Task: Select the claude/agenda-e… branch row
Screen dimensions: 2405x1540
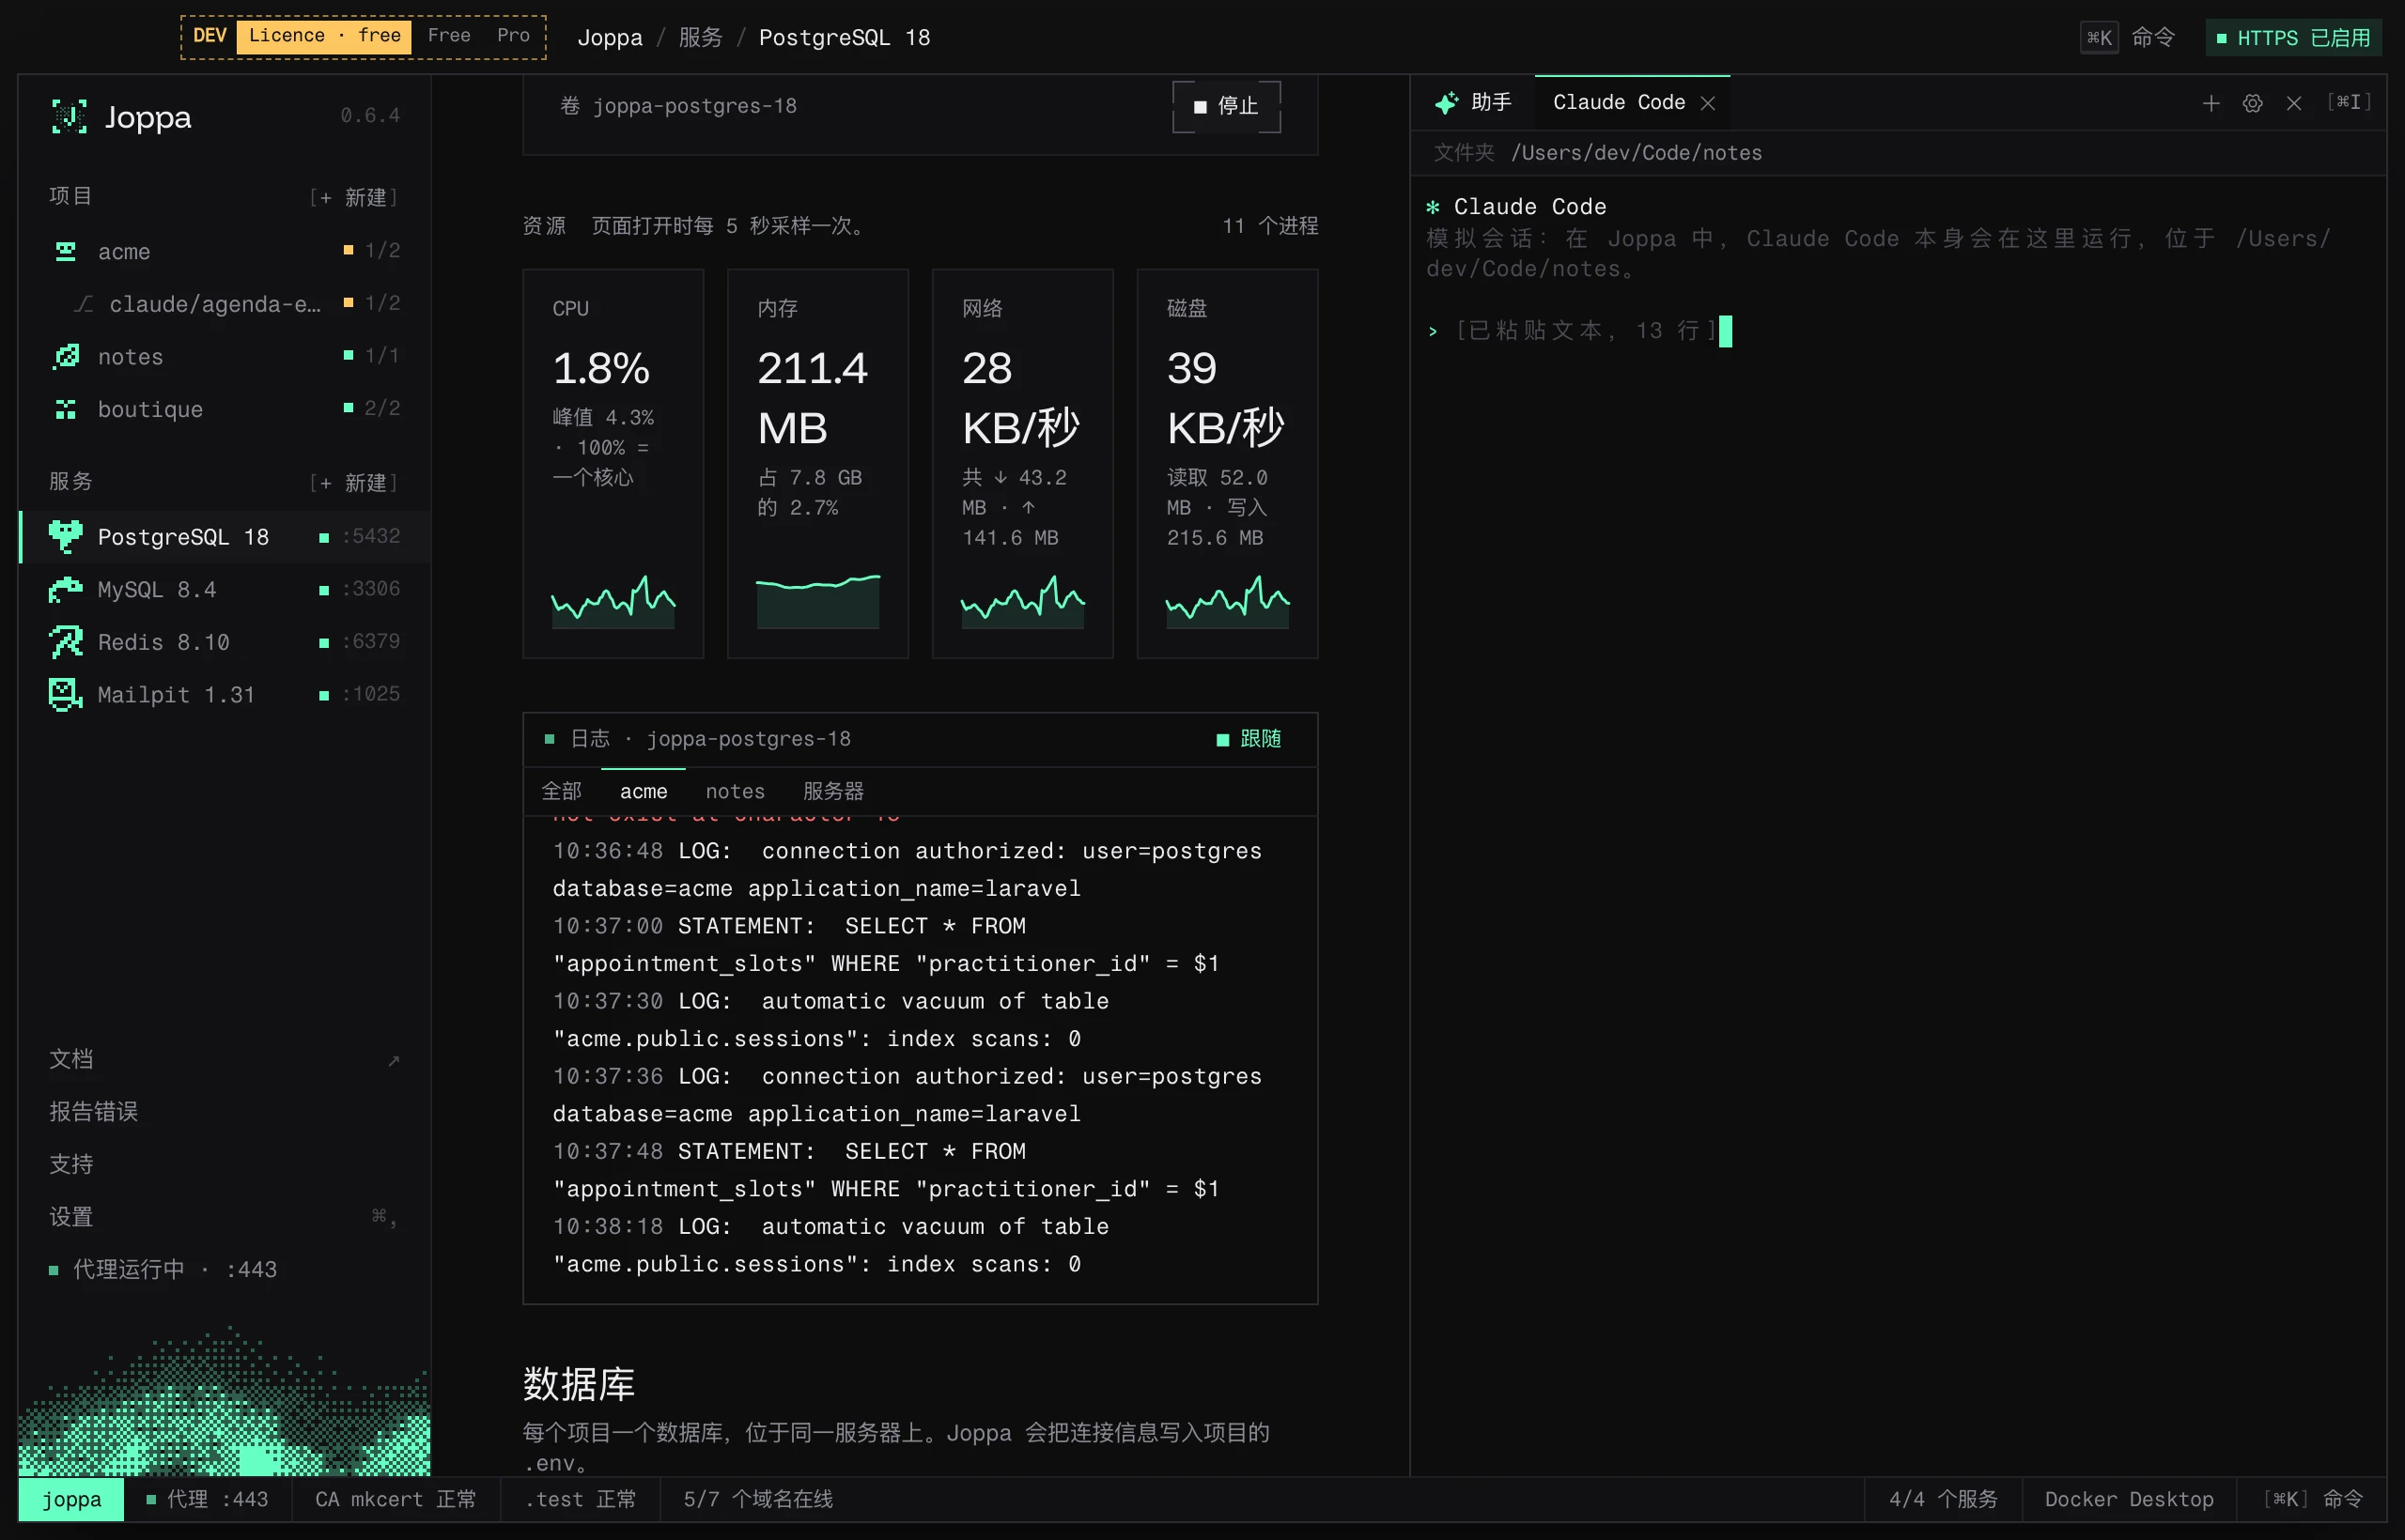Action: coord(225,304)
